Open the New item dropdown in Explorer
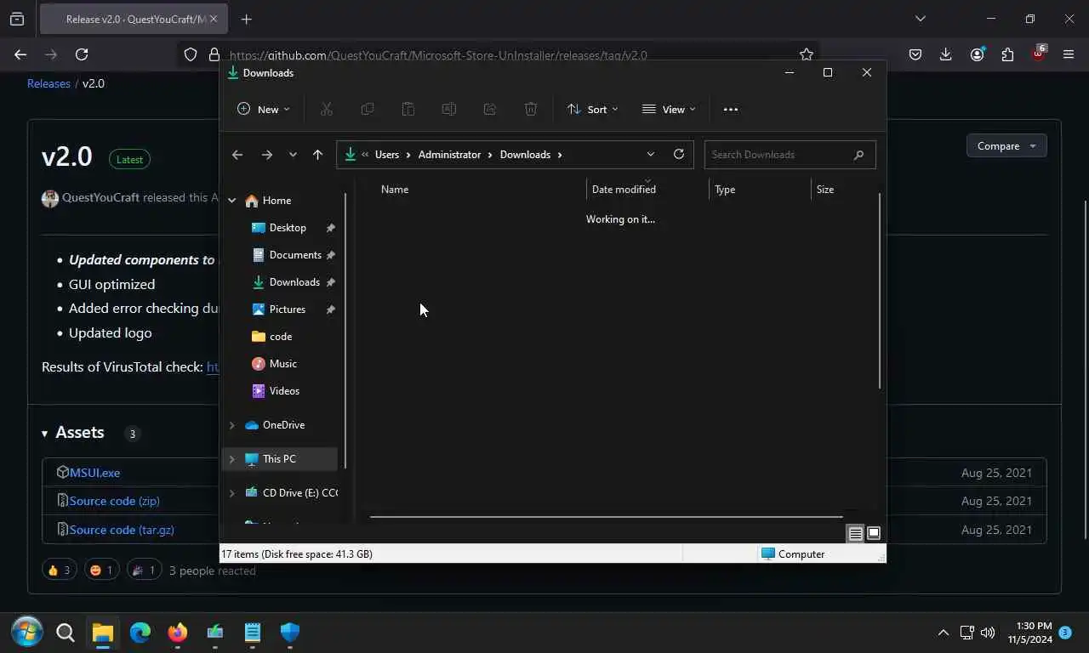 [x=263, y=109]
